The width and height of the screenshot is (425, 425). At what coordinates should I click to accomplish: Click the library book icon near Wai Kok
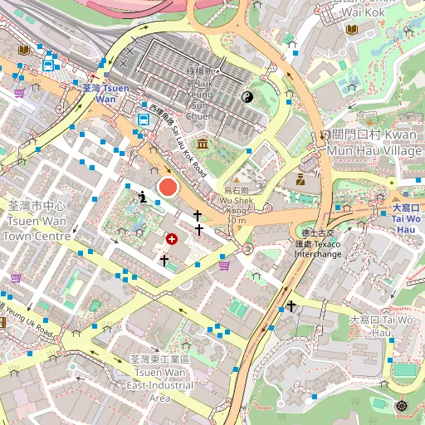pos(352,29)
